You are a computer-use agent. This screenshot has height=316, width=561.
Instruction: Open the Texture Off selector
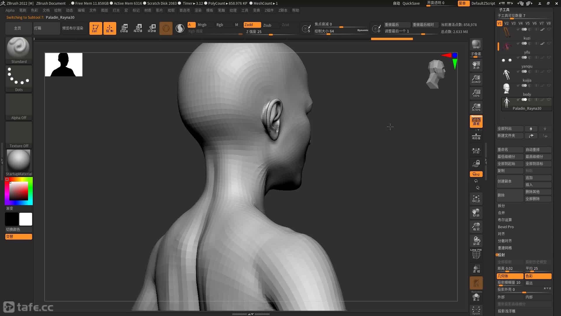[x=19, y=135]
